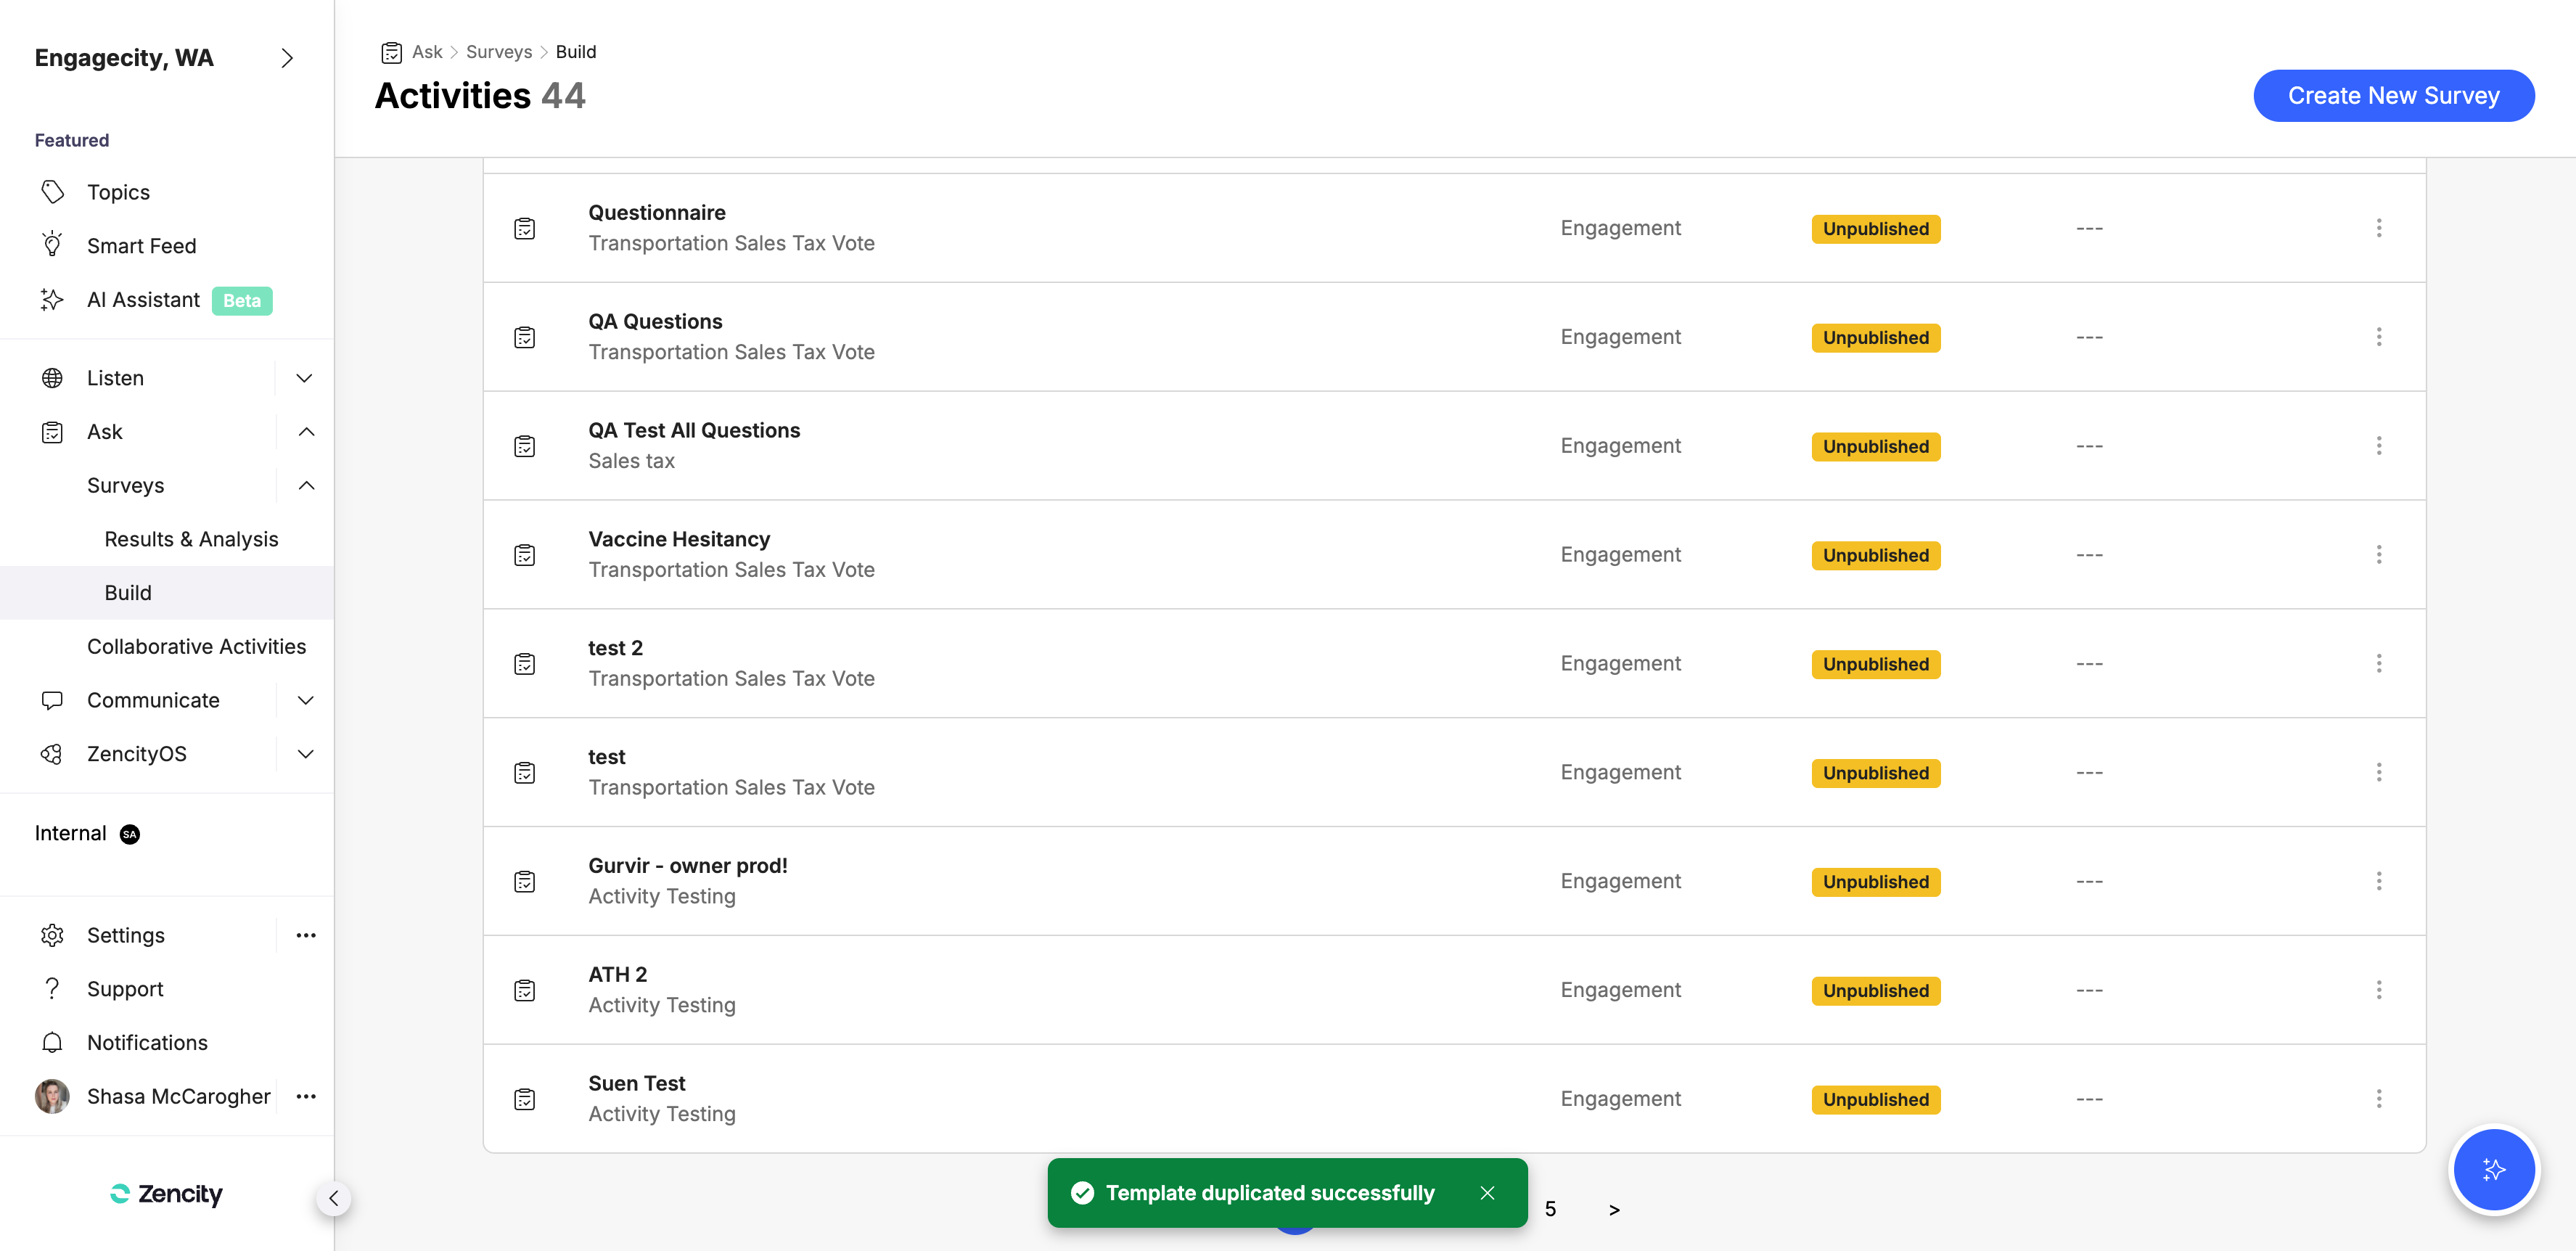This screenshot has height=1251, width=2576.
Task: Open more options next to Shasa McCarogher
Action: click(306, 1096)
